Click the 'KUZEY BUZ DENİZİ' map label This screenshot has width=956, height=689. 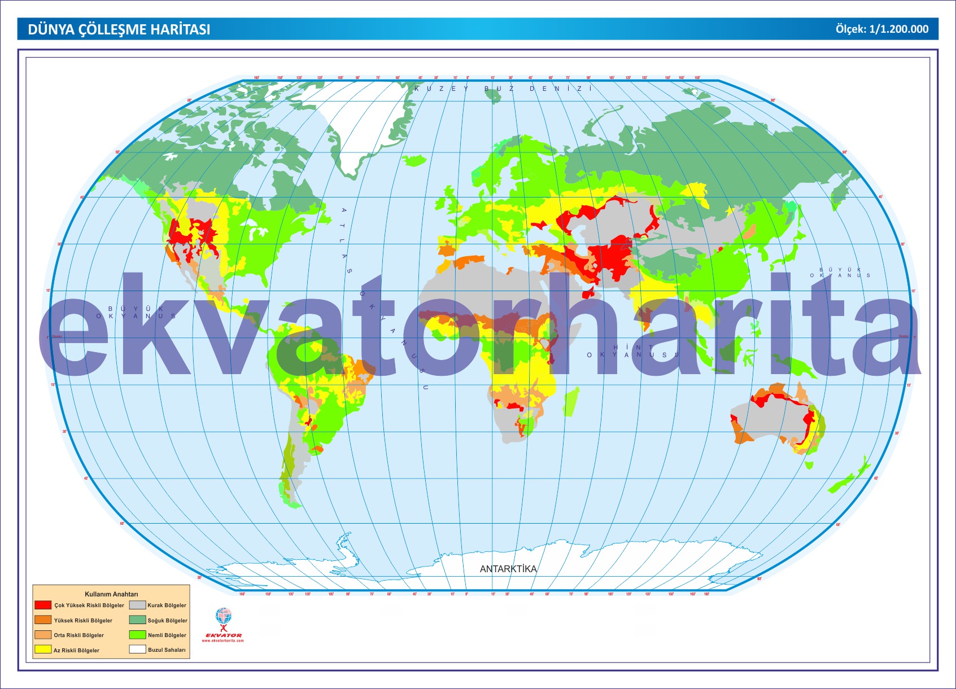[x=503, y=89]
